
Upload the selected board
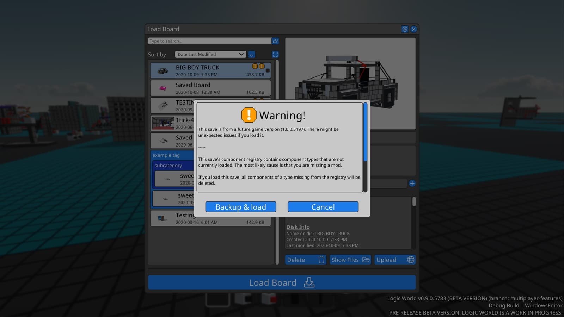click(395, 260)
